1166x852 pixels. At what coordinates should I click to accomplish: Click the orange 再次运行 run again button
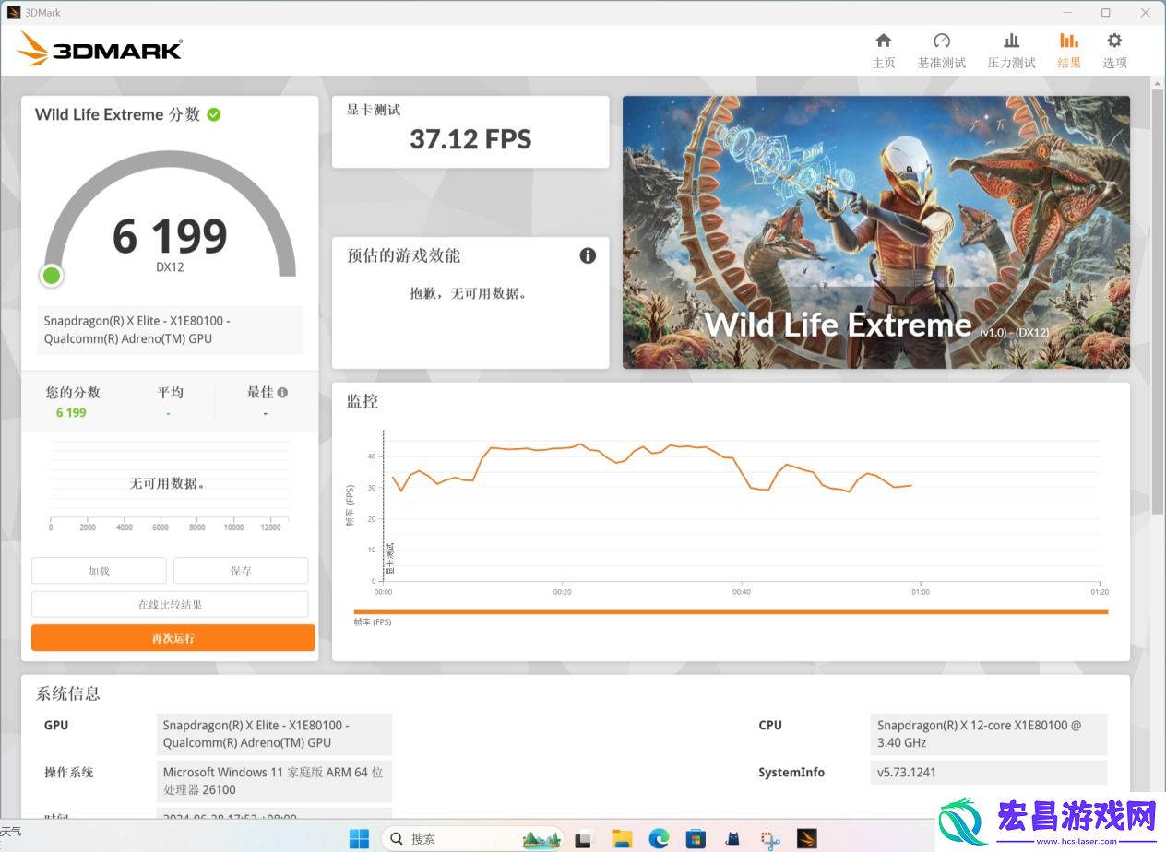[x=173, y=638]
